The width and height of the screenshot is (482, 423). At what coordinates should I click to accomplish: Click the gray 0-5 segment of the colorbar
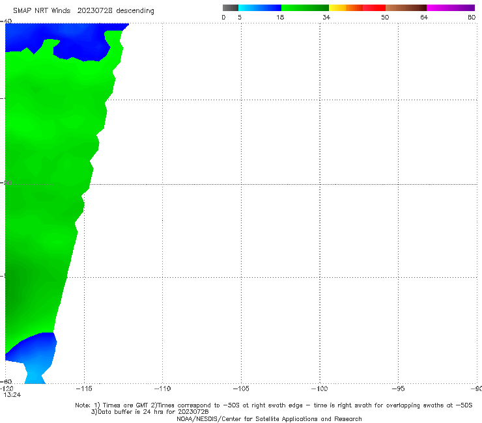coord(230,8)
